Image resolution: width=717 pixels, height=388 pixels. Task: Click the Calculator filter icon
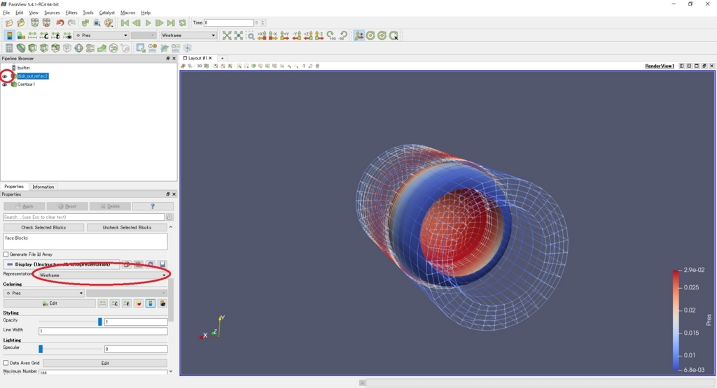9,48
